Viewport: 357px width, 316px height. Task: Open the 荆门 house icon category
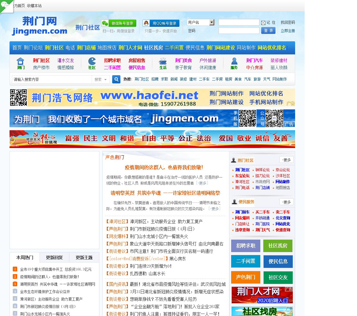tap(21, 63)
